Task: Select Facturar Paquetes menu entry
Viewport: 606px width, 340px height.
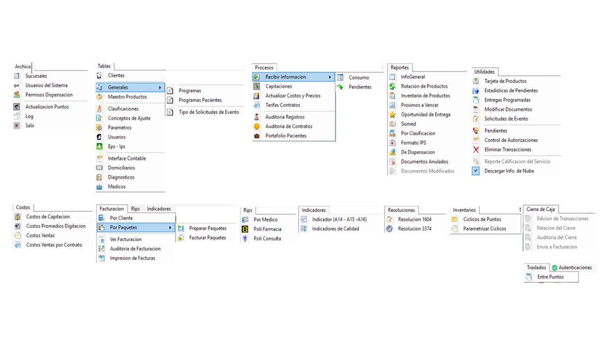Action: pos(208,238)
